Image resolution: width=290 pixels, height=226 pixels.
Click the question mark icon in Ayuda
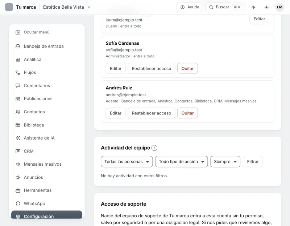[182, 7]
